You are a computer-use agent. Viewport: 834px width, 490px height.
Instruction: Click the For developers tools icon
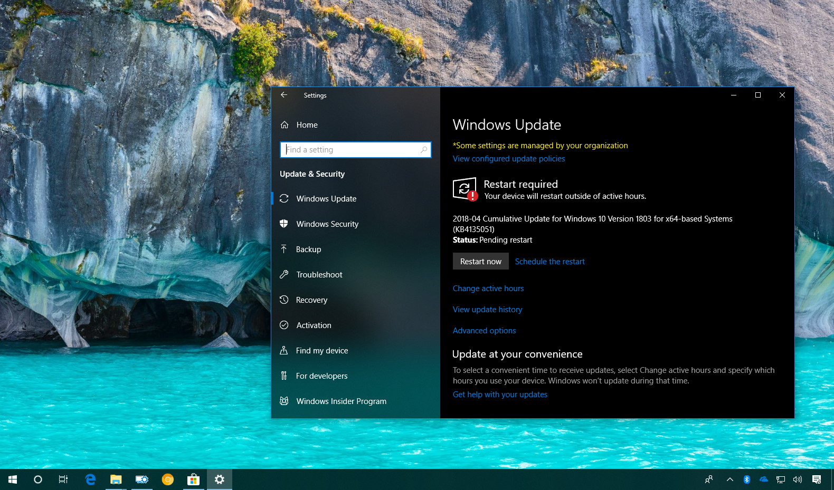click(x=284, y=376)
